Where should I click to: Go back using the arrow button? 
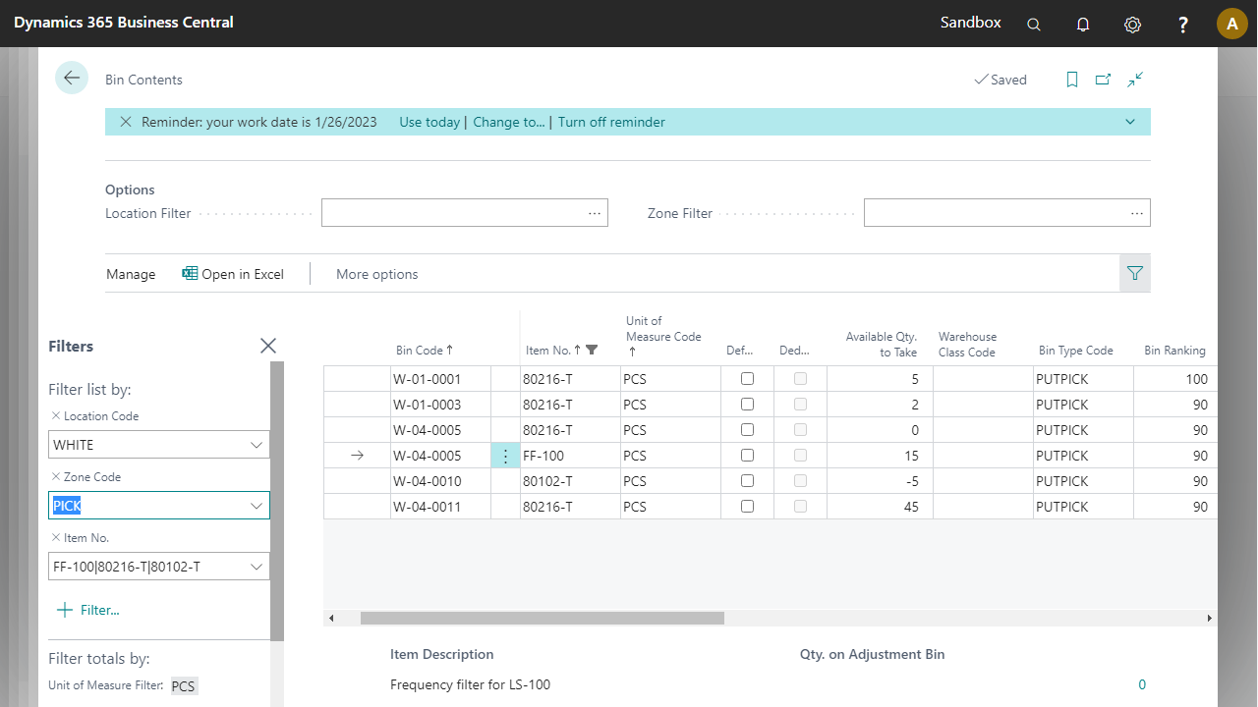click(72, 78)
